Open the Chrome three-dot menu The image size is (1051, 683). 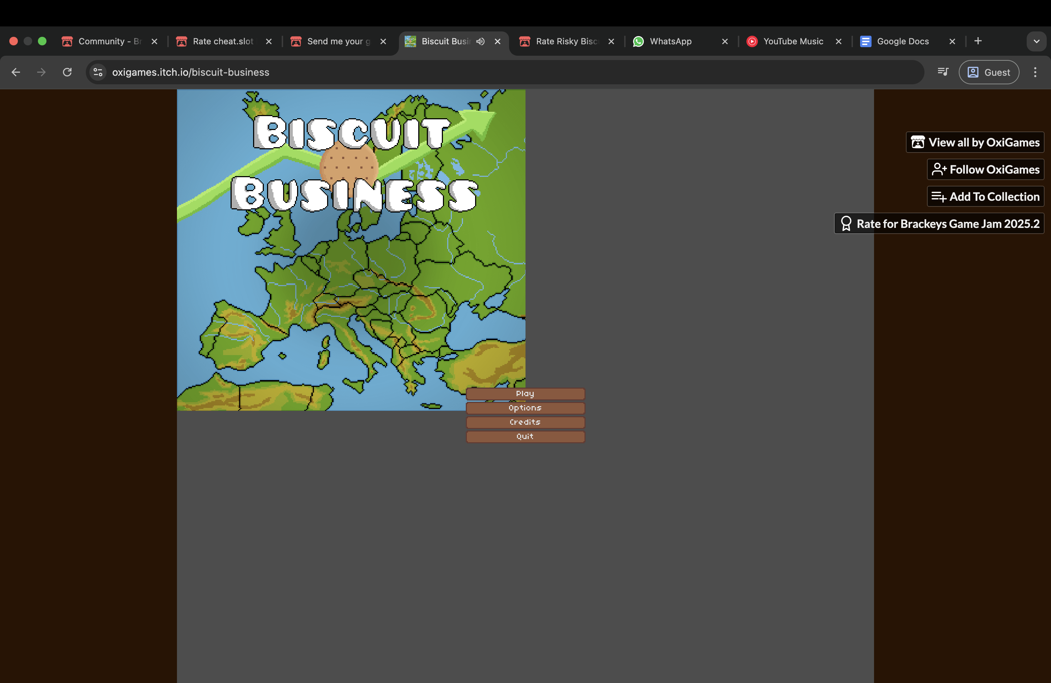coord(1035,72)
